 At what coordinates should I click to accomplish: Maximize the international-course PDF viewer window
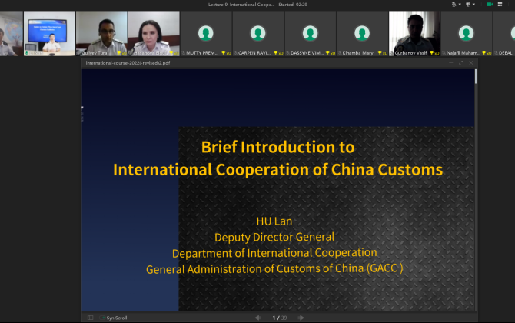(x=461, y=63)
